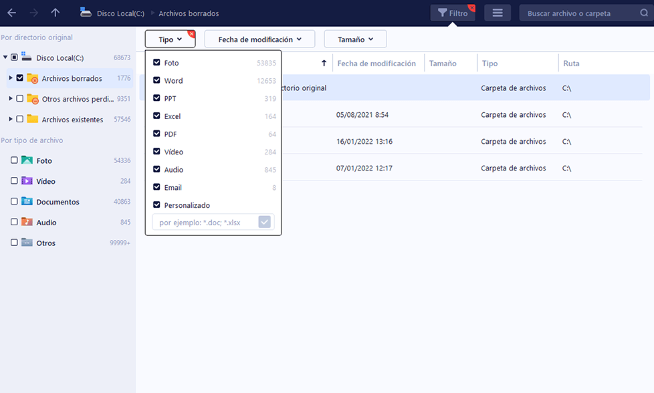Click the Archivos borrados folder icon

point(33,78)
